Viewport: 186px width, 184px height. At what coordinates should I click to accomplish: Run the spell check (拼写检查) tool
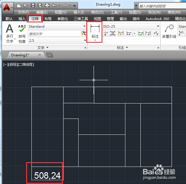(x=22, y=34)
